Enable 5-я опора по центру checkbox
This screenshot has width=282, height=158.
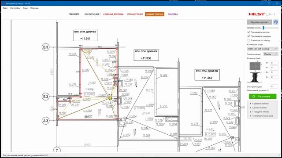click(x=249, y=40)
